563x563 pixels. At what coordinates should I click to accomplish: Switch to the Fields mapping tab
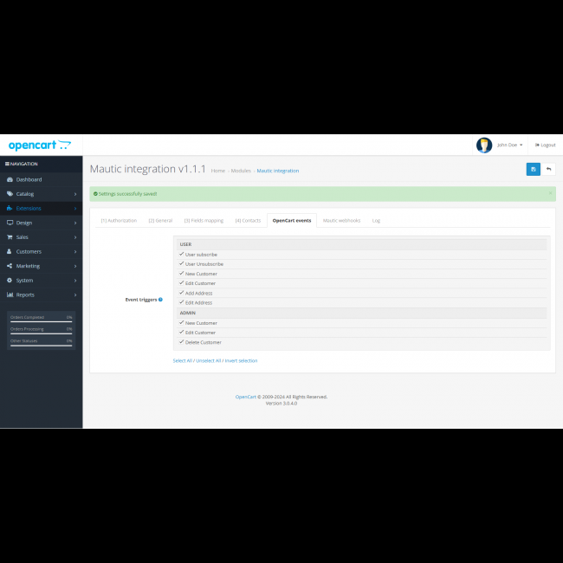pyautogui.click(x=204, y=220)
